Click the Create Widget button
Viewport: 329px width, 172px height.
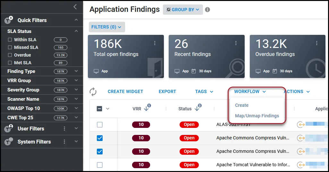point(125,92)
